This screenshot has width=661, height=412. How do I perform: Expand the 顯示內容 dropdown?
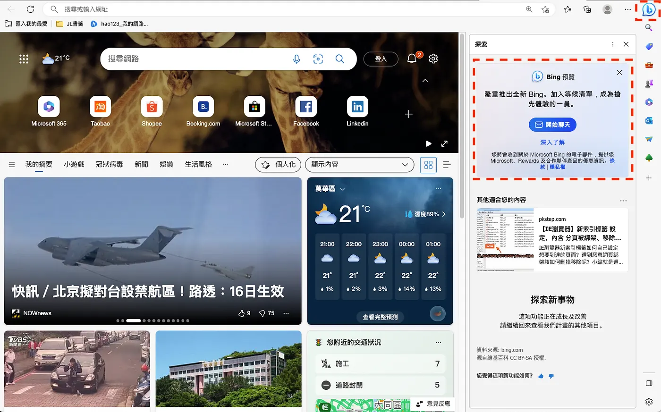[x=359, y=165]
